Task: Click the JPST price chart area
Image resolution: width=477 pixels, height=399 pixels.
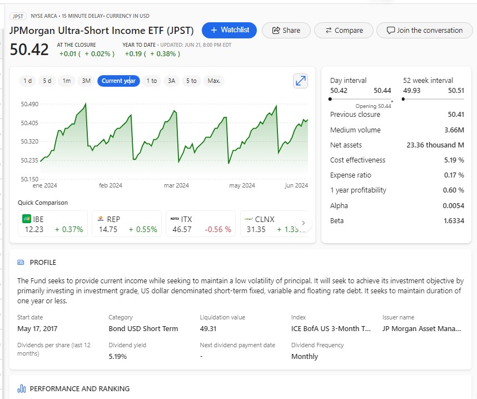Action: pyautogui.click(x=174, y=141)
